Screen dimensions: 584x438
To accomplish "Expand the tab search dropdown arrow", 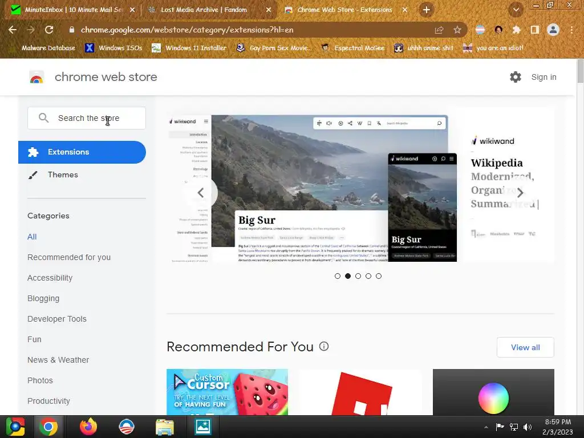I will tap(516, 10).
